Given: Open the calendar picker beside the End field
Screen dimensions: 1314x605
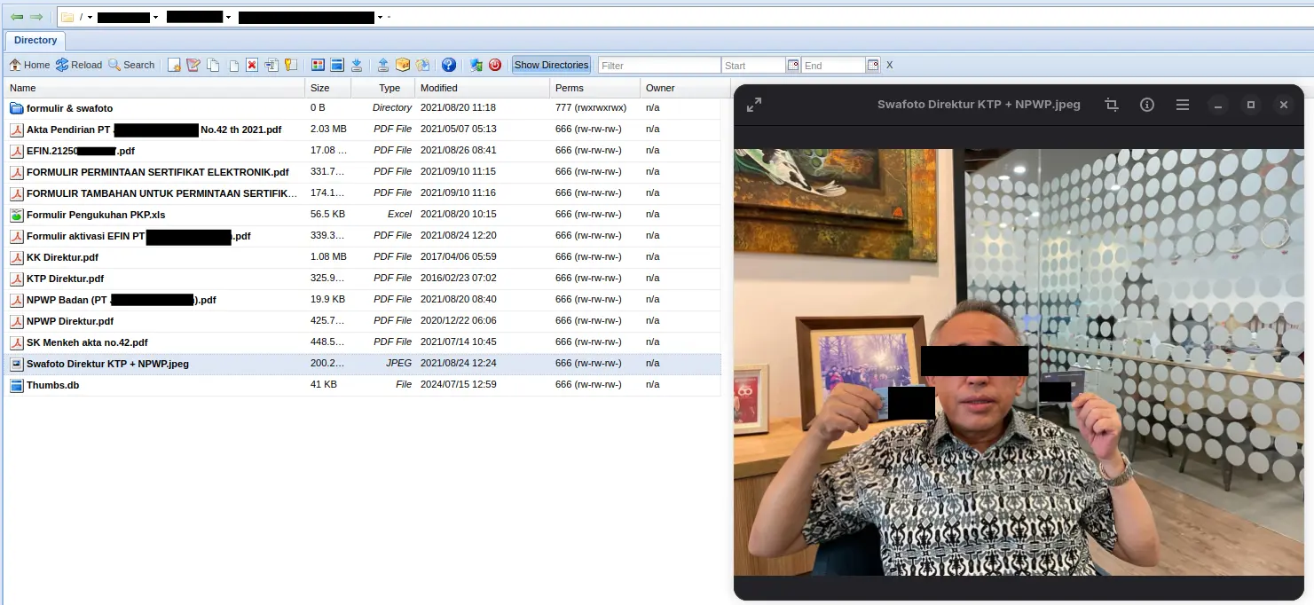Looking at the screenshot, I should coord(873,65).
